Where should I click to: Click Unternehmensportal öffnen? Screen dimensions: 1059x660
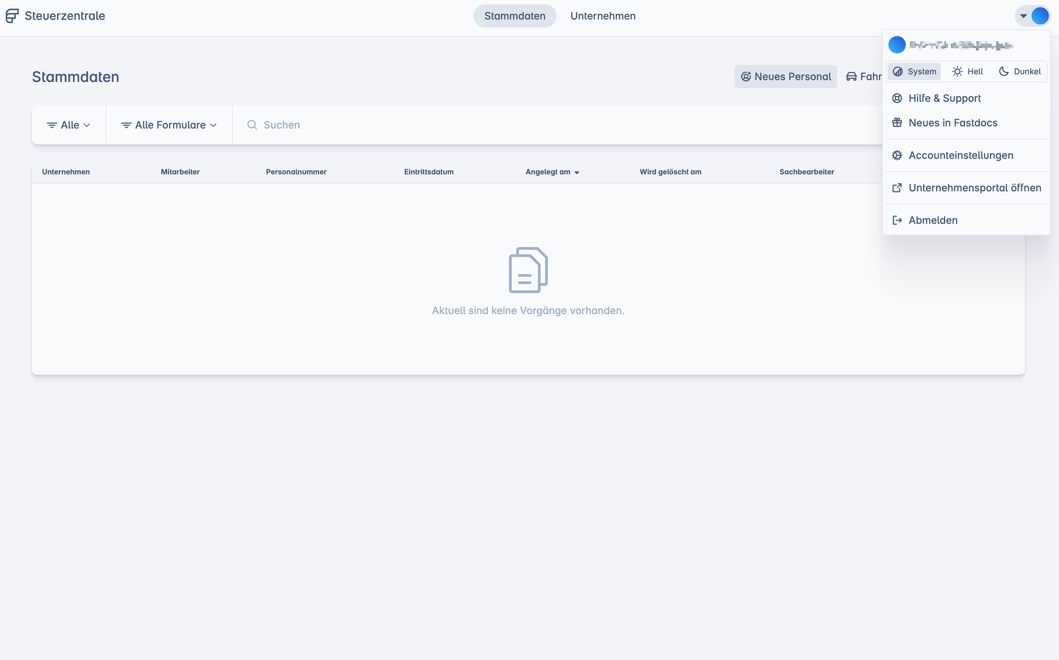click(966, 188)
